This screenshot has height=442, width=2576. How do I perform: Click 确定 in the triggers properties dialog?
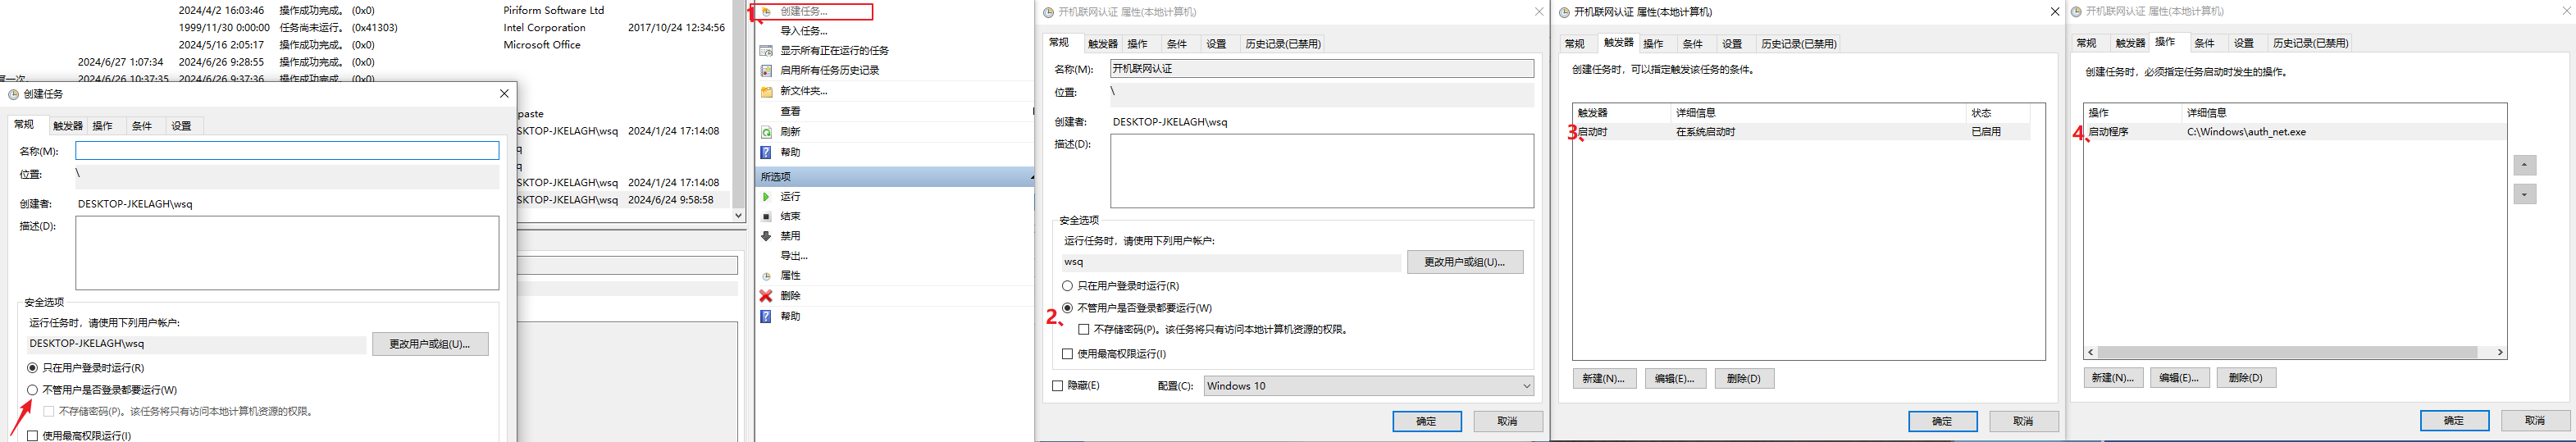pos(1942,422)
